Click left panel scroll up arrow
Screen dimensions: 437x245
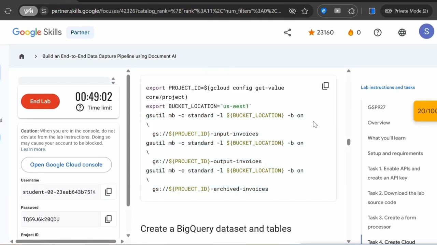click(128, 71)
